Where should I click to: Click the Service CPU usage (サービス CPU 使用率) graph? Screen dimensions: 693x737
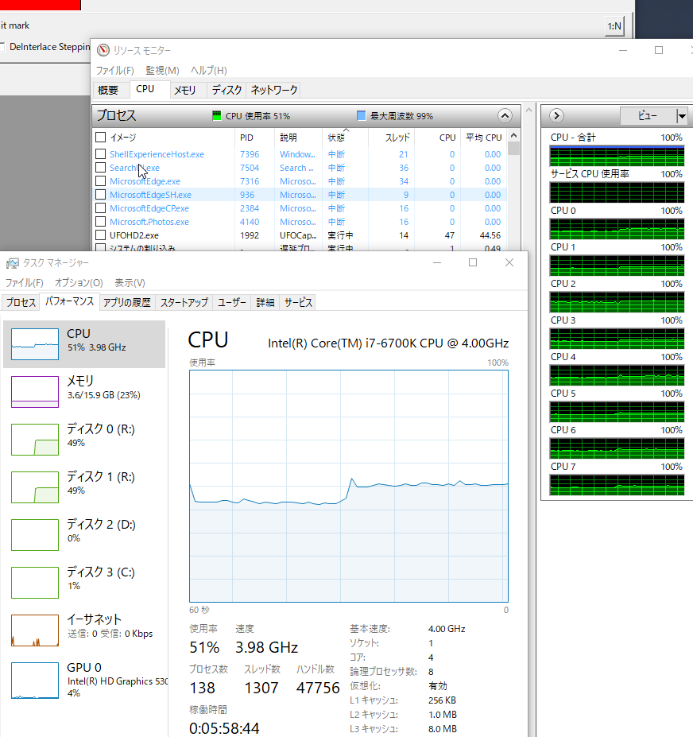click(x=617, y=192)
